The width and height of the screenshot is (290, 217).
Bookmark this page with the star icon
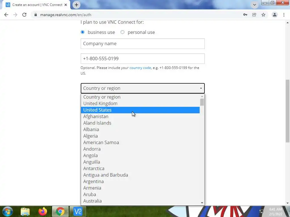(263, 15)
